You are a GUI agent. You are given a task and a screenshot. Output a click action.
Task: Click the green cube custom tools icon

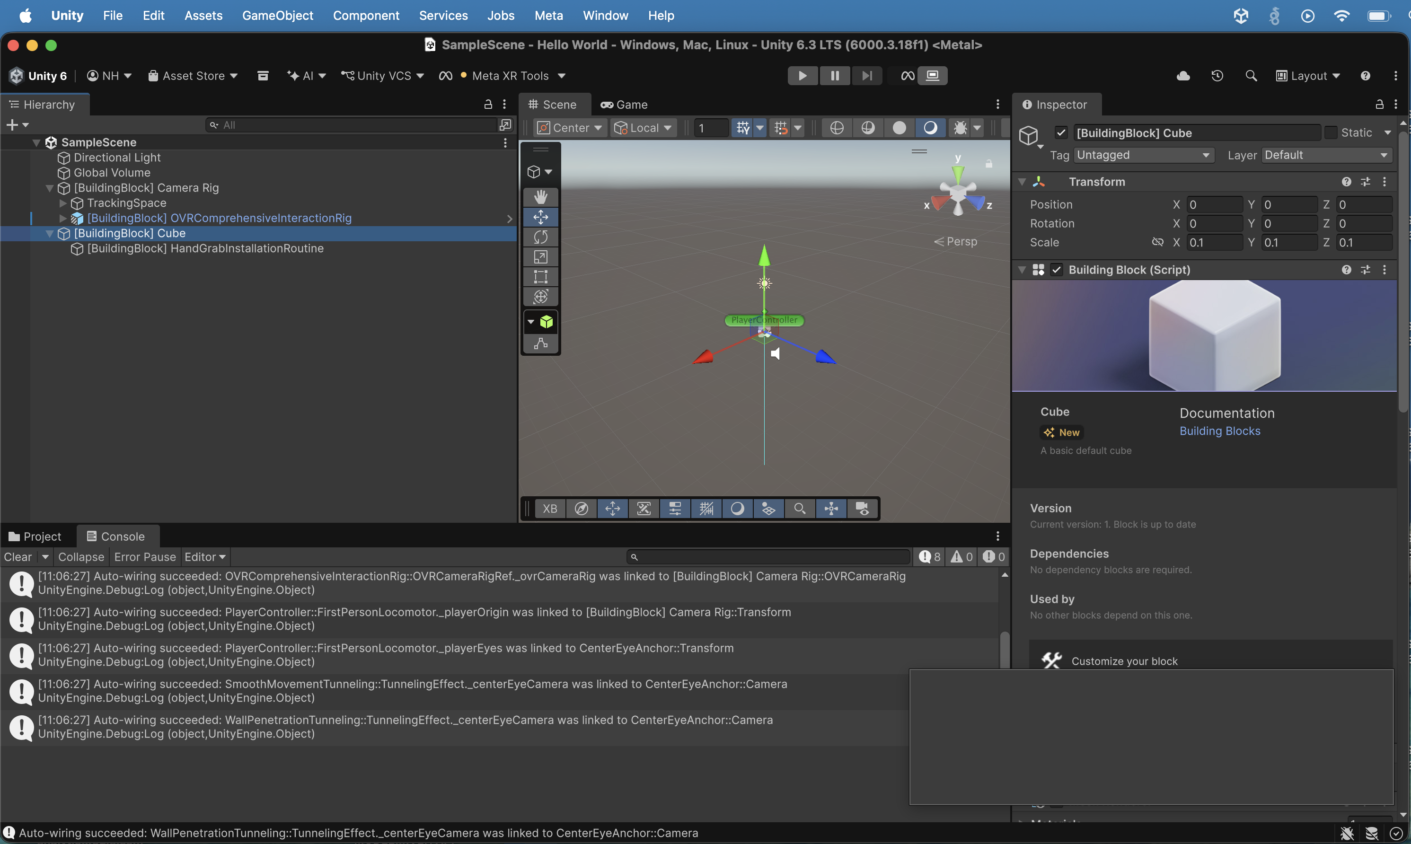547,322
